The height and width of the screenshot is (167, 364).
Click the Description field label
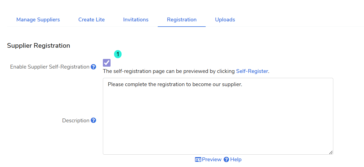pyautogui.click(x=76, y=121)
